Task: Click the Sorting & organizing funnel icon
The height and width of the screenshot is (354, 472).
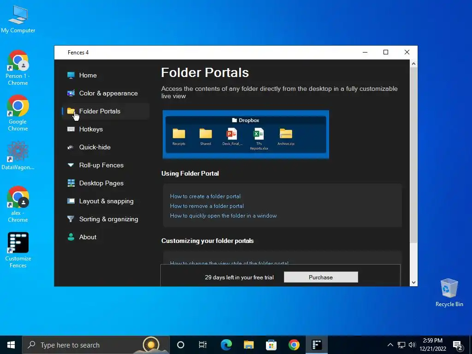Action: click(71, 219)
